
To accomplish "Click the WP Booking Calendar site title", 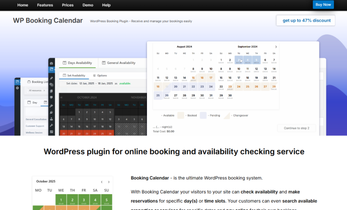I will tap(48, 21).
